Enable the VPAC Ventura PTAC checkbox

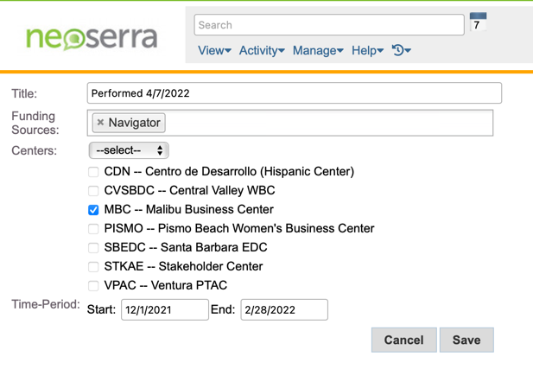pyautogui.click(x=93, y=286)
